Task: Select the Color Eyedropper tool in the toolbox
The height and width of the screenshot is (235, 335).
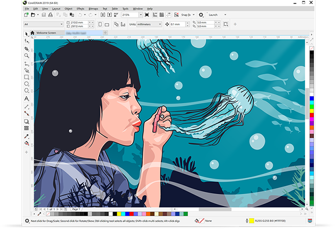Action: tap(26, 136)
